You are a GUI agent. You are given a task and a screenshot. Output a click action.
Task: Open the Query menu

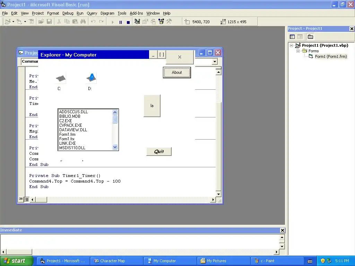tap(92, 13)
